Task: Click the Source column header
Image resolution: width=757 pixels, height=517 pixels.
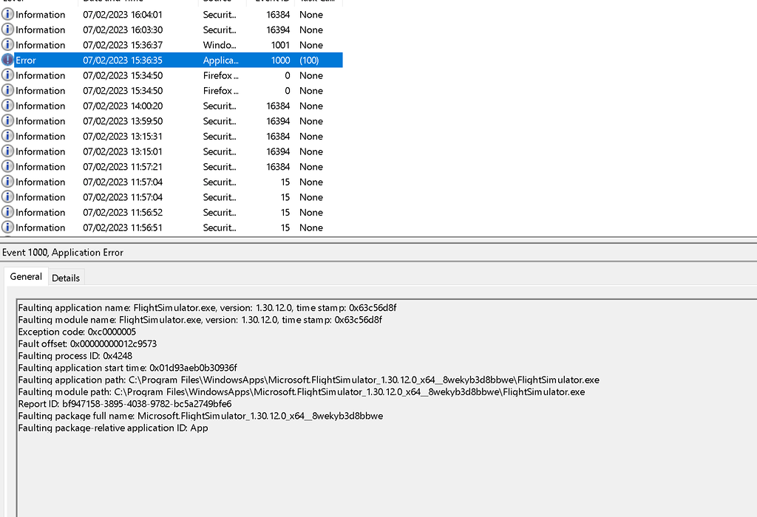Action: pyautogui.click(x=218, y=2)
